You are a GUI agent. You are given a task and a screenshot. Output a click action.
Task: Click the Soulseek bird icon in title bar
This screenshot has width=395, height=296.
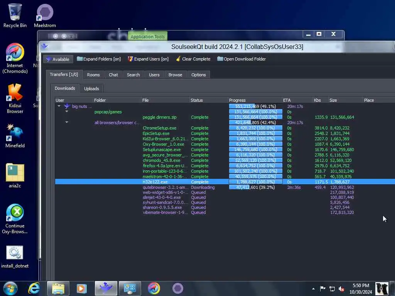(45, 46)
